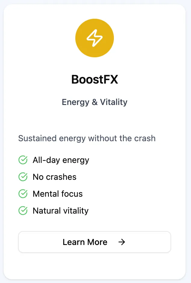Click the Mental focus feature text

[58, 194]
